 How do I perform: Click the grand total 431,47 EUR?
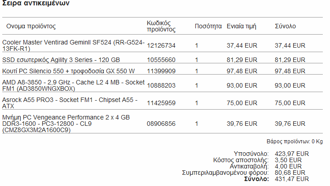(x=291, y=179)
